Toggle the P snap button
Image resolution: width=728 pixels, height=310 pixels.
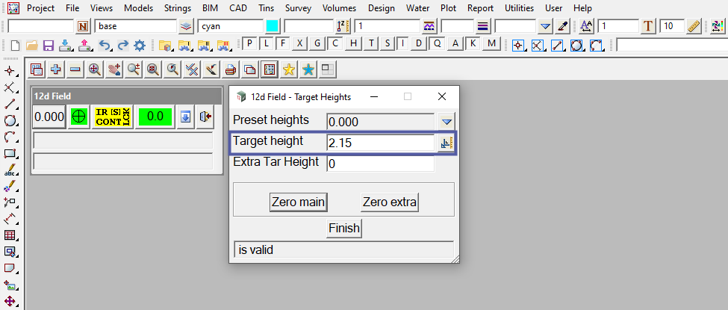pos(249,44)
